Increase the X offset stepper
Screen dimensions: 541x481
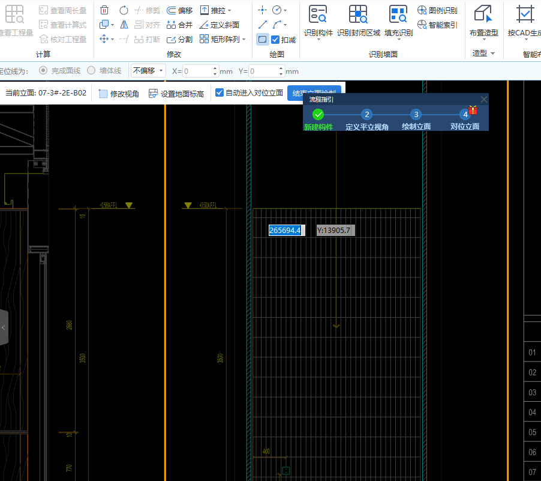215,68
